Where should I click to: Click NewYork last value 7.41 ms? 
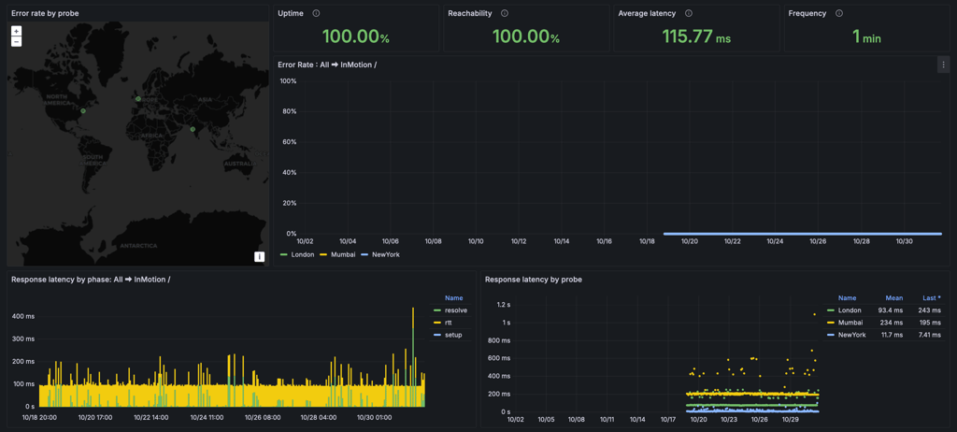(x=929, y=335)
